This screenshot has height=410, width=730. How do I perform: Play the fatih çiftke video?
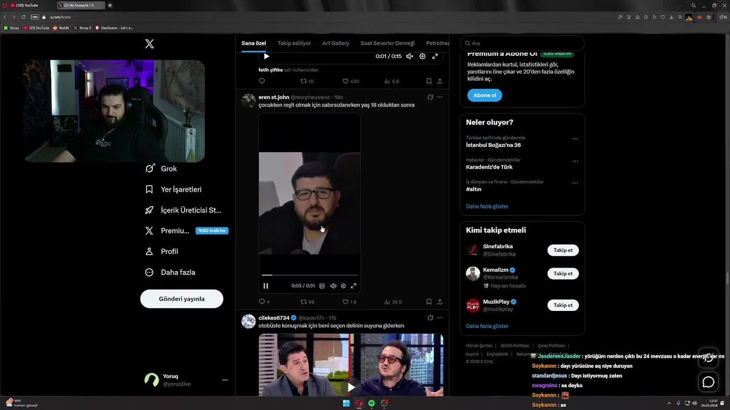pos(266,56)
